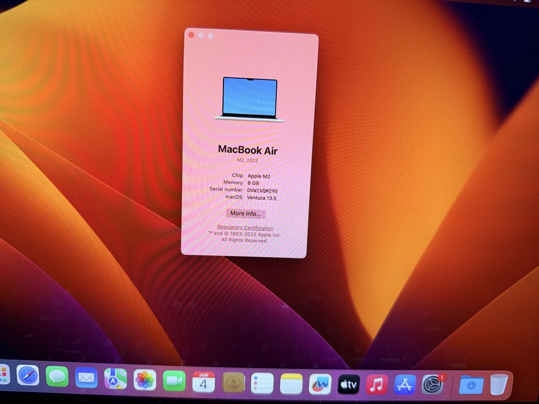
Task: Close the About This Mac window
Action: [x=191, y=35]
